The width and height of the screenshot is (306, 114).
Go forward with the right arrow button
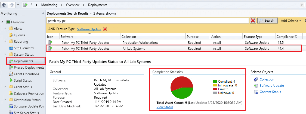pyautogui.click(x=12, y=5)
